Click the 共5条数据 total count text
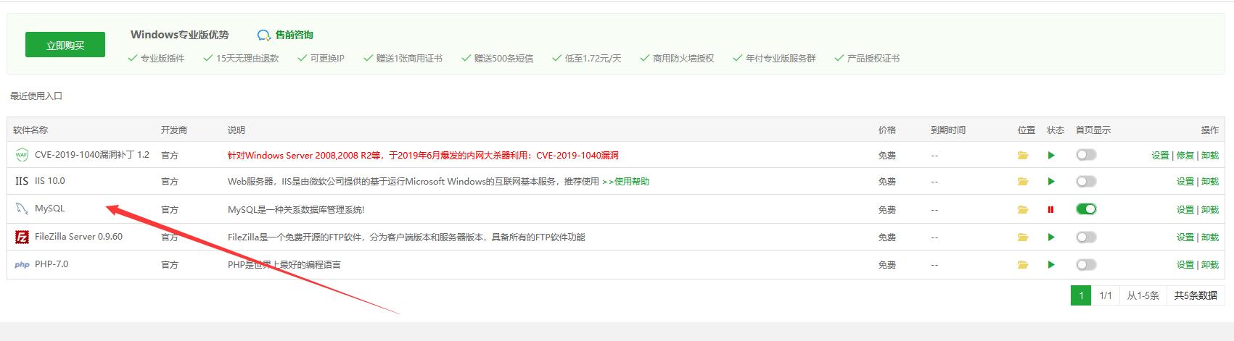The width and height of the screenshot is (1234, 341). point(1196,295)
